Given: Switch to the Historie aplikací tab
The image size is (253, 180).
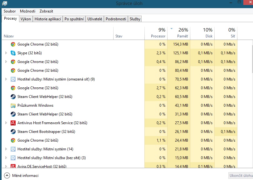Looking at the screenshot, I should click(48, 19).
